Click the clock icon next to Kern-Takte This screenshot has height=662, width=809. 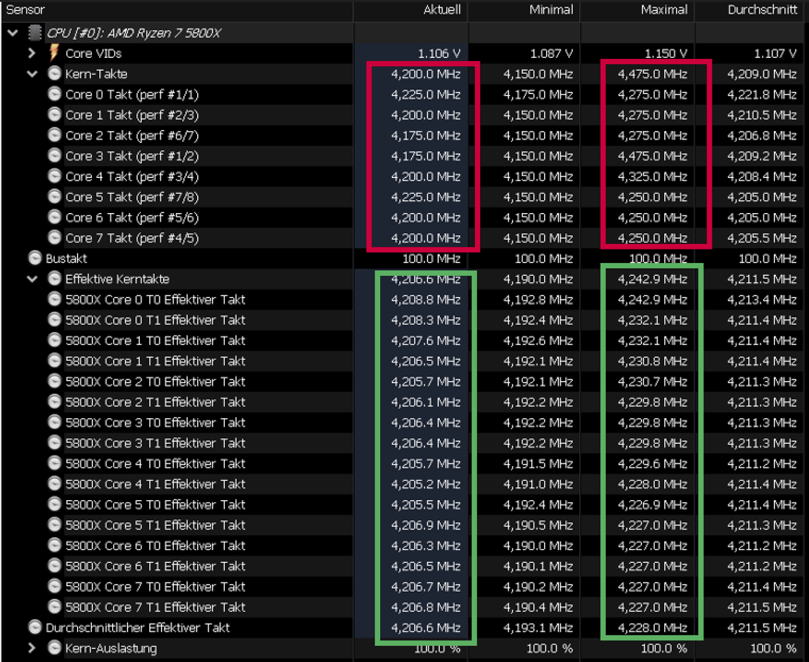54,74
